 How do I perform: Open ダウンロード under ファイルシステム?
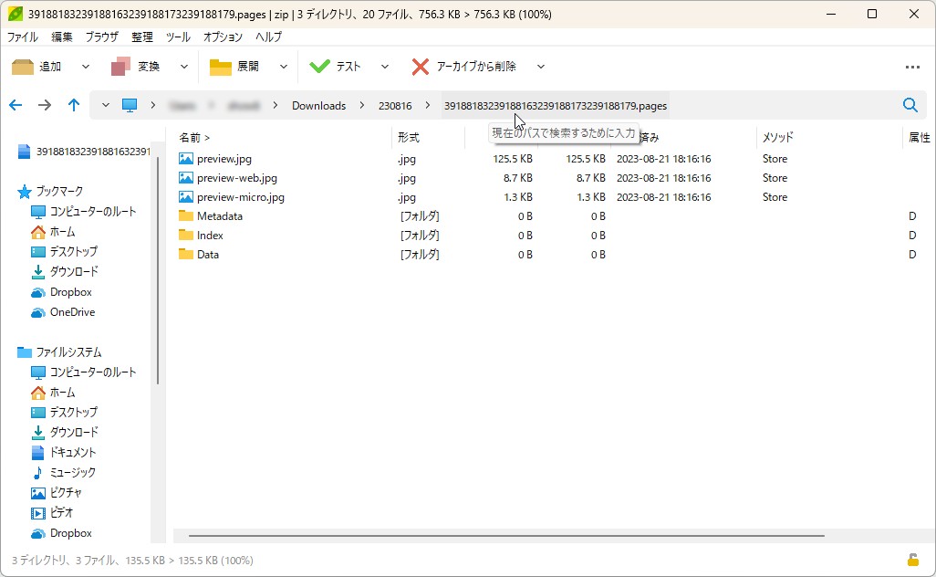click(x=64, y=433)
